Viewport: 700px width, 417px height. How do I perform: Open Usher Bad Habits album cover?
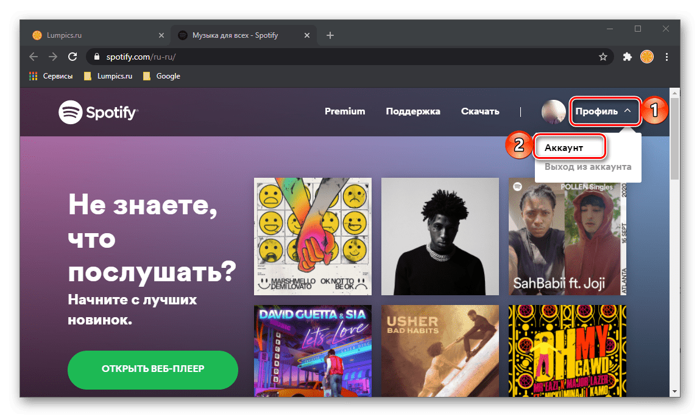click(x=440, y=351)
